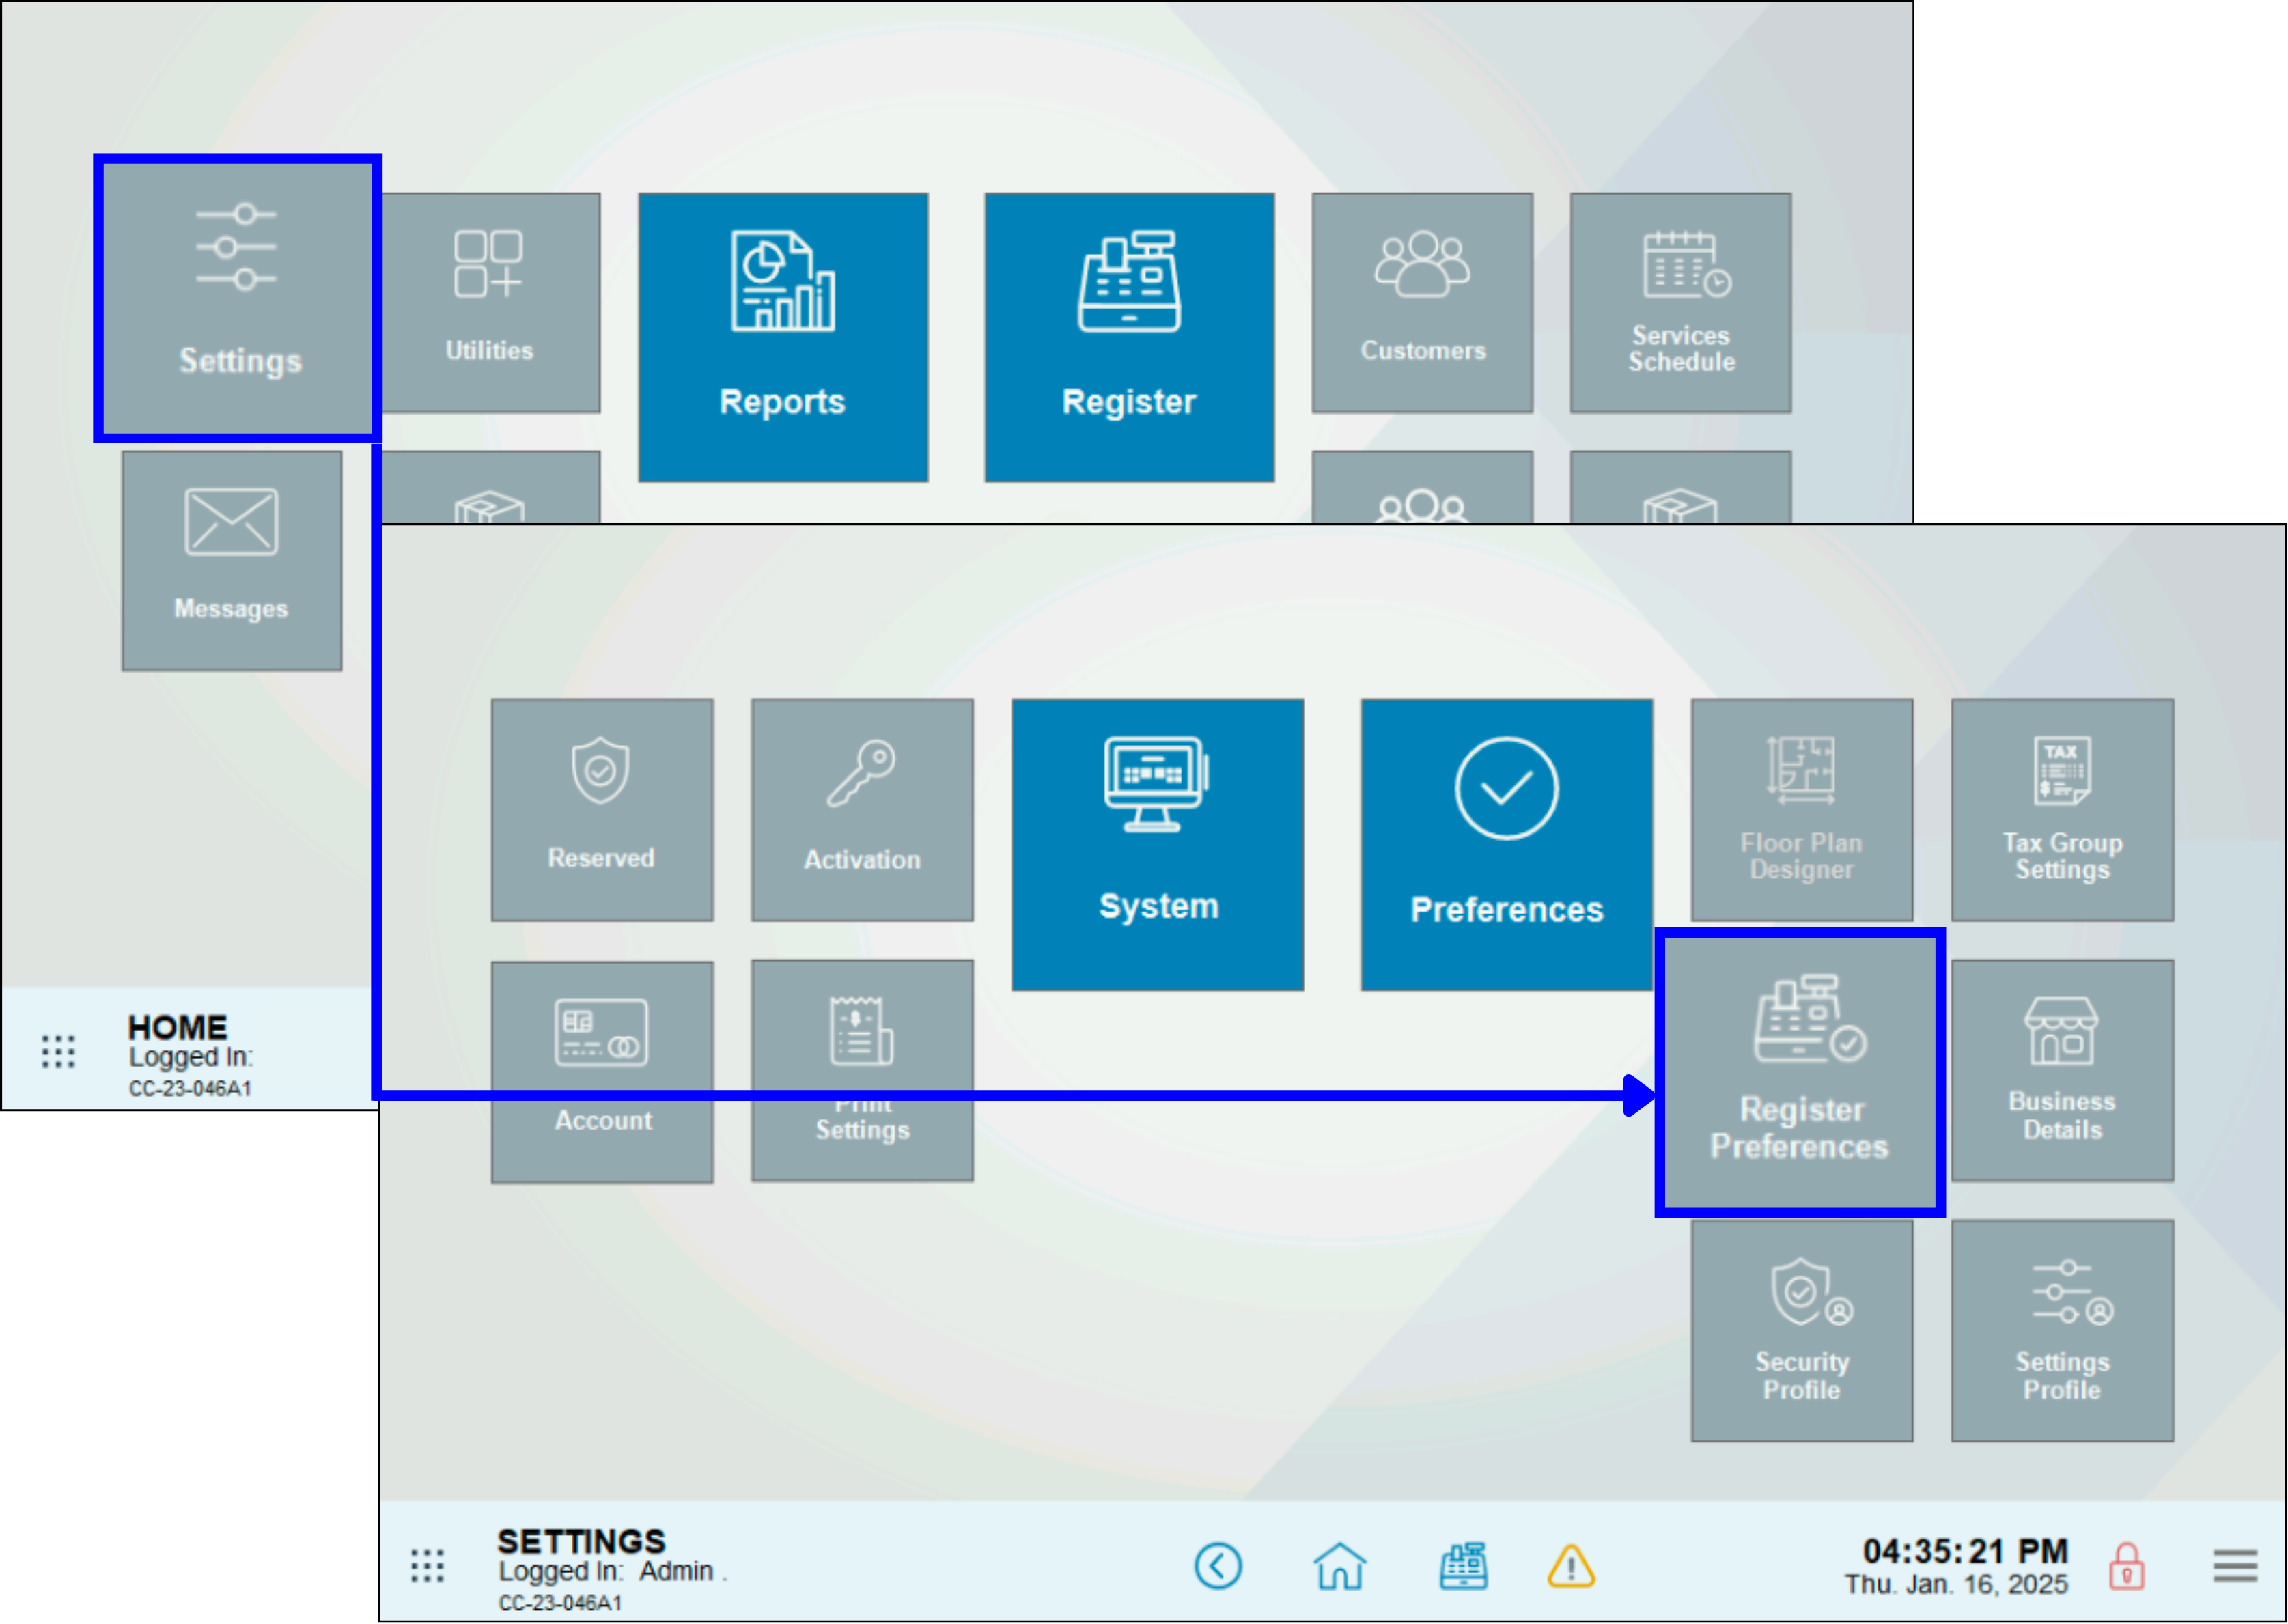Open Tax Group Settings tile
Viewport: 2288px width, 1624px height.
pyautogui.click(x=2062, y=809)
